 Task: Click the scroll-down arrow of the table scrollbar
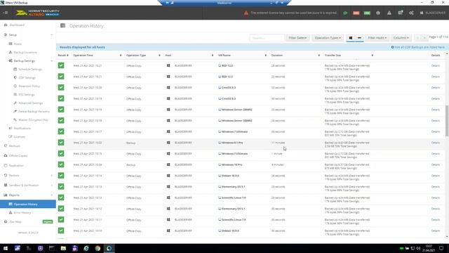pos(447,237)
